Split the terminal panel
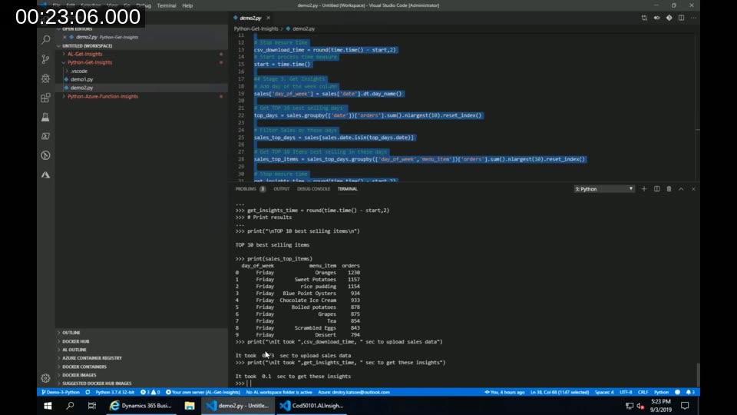This screenshot has height=415, width=737. [x=656, y=189]
